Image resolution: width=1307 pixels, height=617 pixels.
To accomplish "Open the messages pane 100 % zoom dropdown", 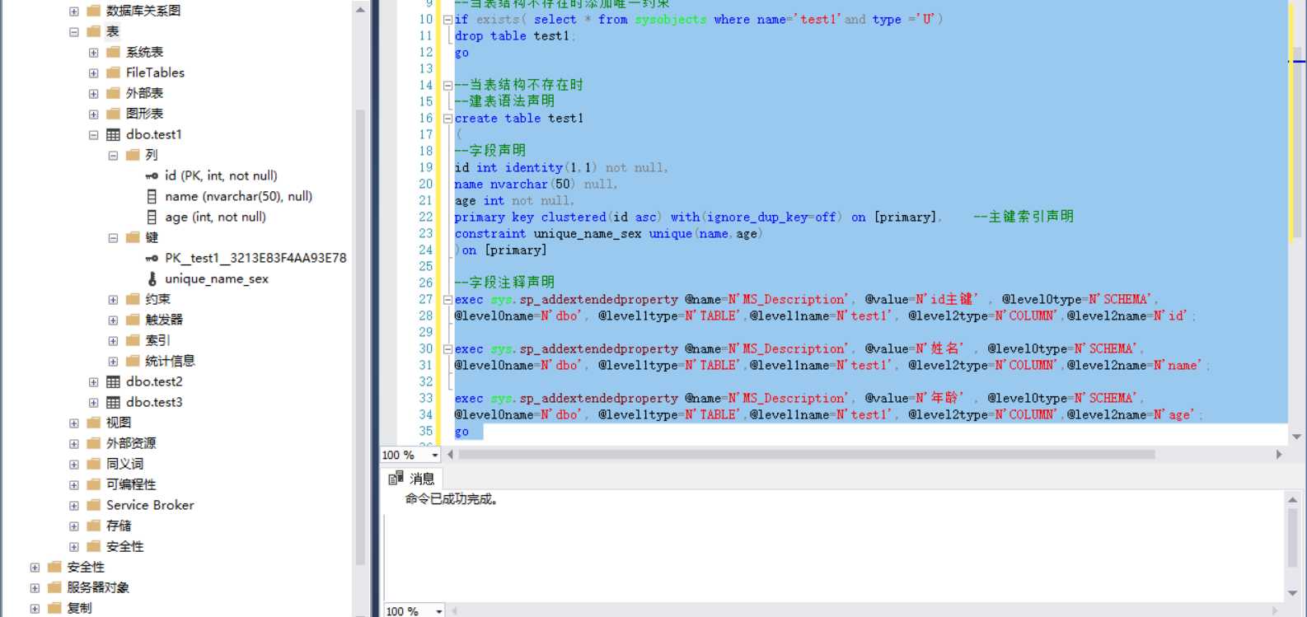I will tap(438, 611).
